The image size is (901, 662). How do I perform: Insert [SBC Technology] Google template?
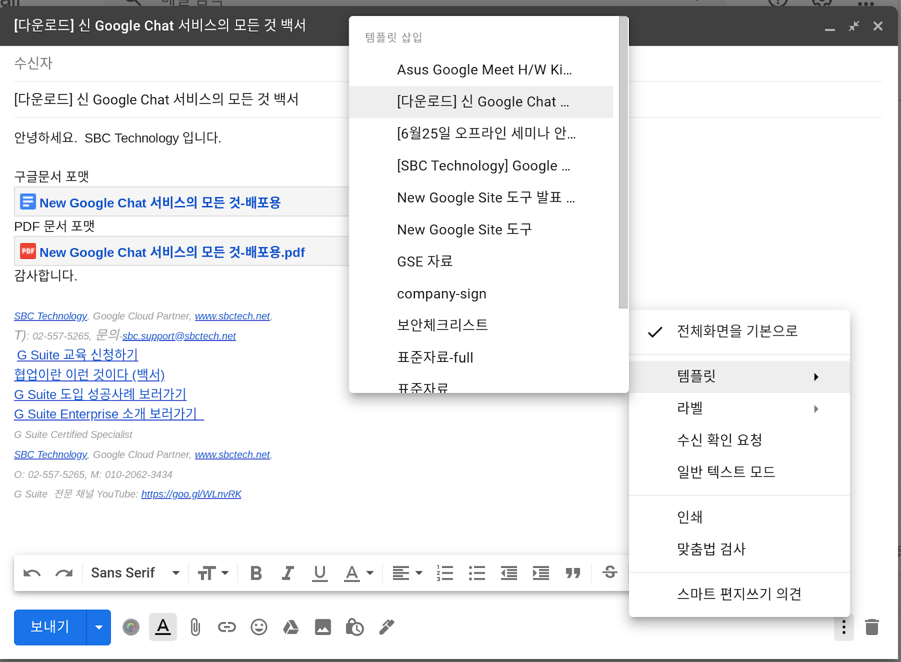click(481, 166)
